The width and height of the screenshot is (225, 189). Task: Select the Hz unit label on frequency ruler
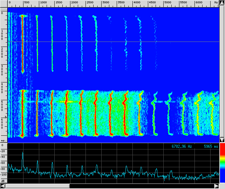click(x=216, y=2)
